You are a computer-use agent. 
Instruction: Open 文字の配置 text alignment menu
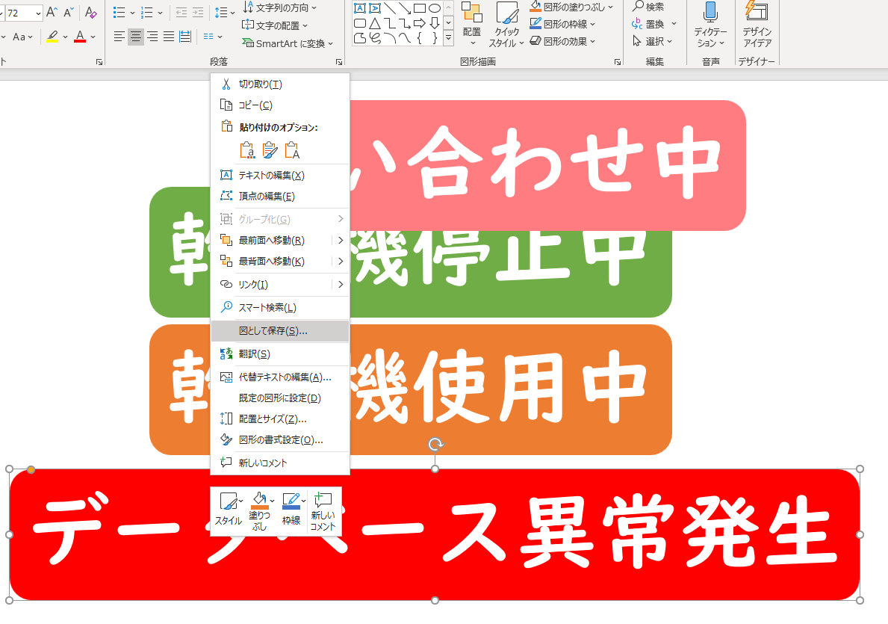pos(276,25)
